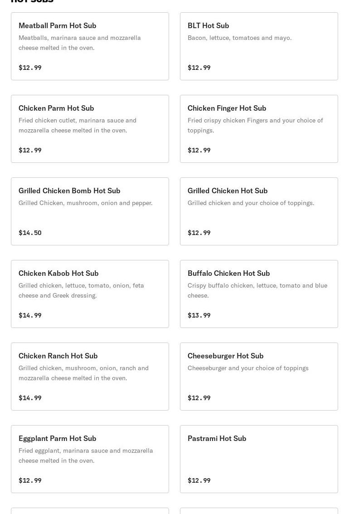
Task: Pick the Chicken Kabob Hot Sub
Action: (90, 294)
